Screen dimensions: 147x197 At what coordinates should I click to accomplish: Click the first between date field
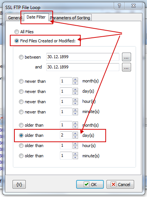pyautogui.click(x=83, y=57)
